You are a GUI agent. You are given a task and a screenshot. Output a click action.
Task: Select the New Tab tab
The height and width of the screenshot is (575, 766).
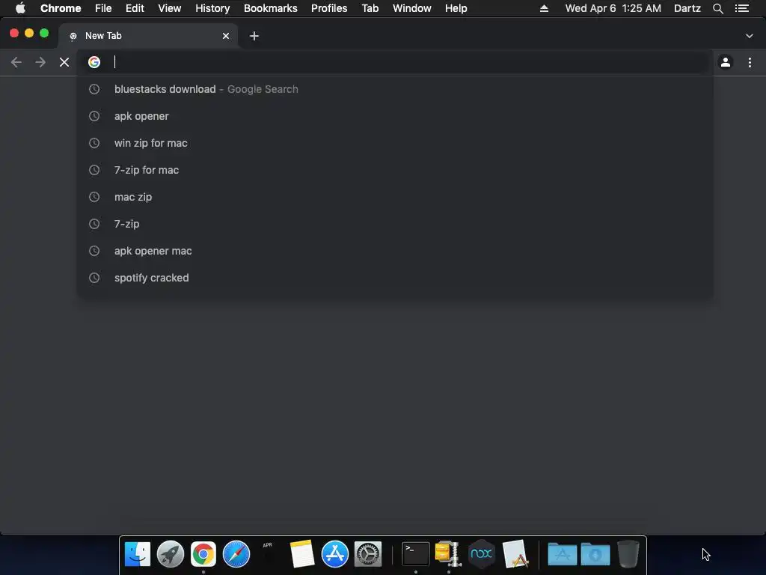[x=148, y=36]
